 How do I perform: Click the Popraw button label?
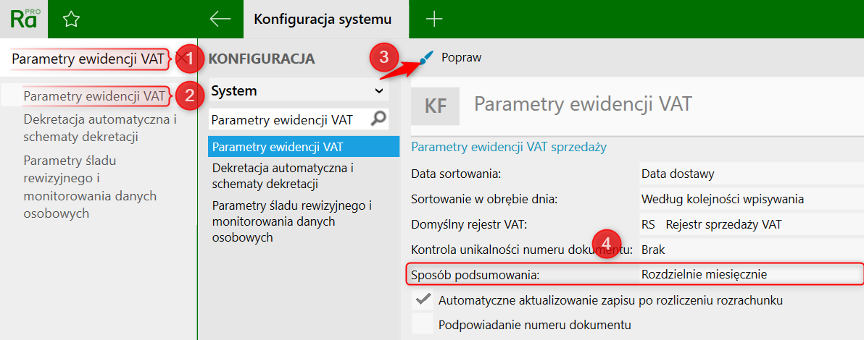[461, 57]
